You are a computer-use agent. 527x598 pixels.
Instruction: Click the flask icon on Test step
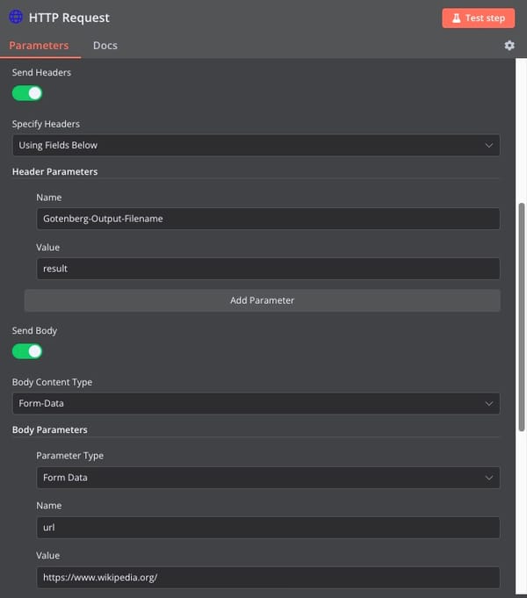click(x=456, y=18)
